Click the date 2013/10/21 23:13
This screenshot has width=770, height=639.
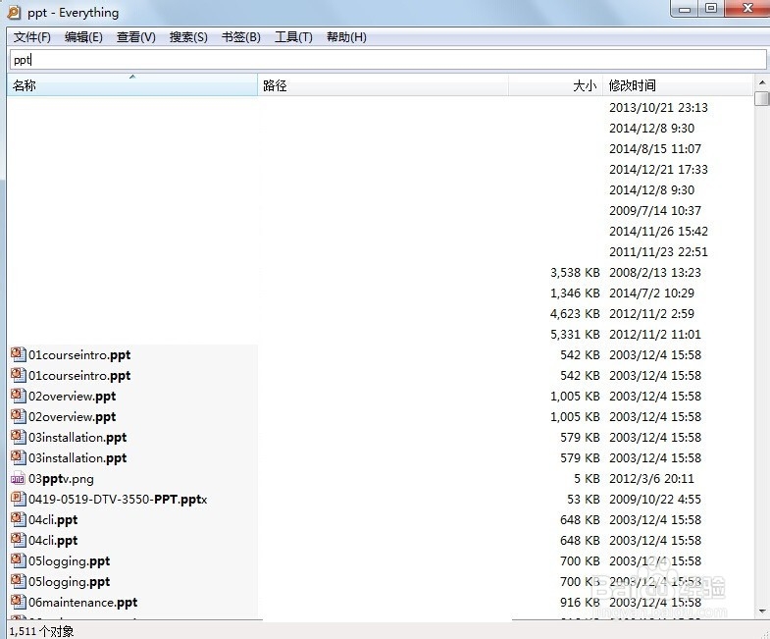(x=658, y=107)
